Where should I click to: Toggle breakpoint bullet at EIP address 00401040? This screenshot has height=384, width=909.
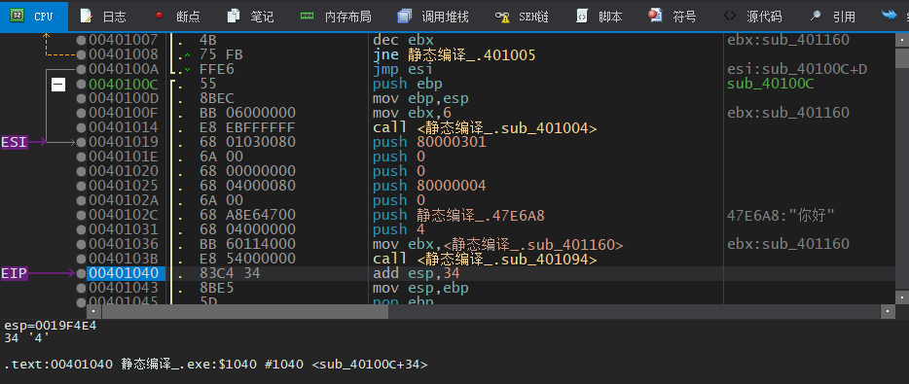[x=81, y=273]
